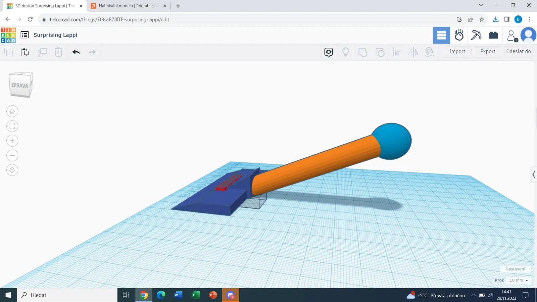The image size is (537, 302).
Task: Toggle perspective or orthographic view cube icon
Action: tap(12, 170)
